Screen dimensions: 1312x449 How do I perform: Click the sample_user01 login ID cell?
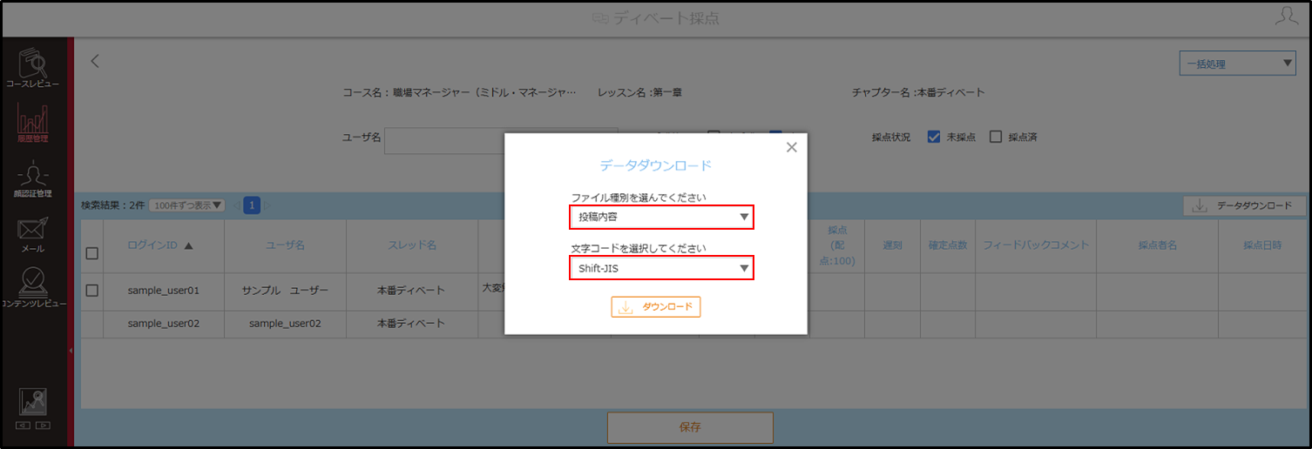[x=164, y=291]
